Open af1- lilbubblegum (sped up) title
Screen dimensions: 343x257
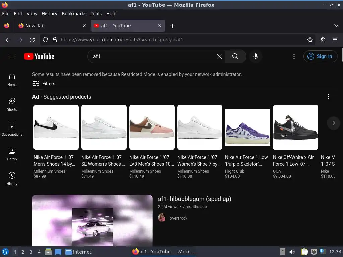(x=195, y=199)
